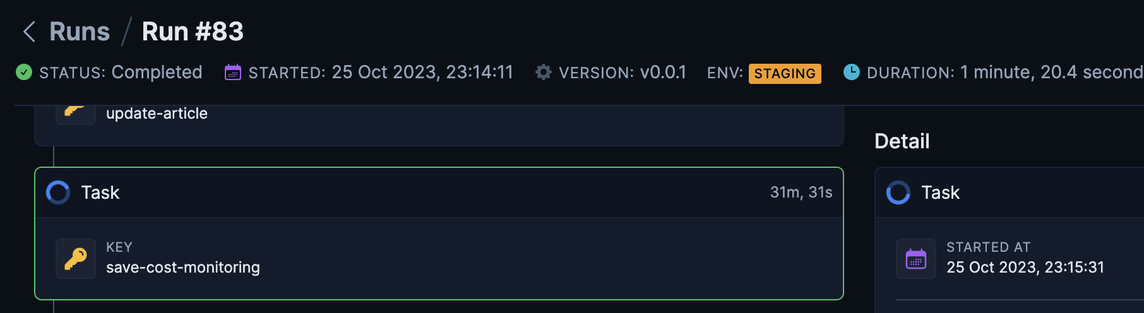1144x313 pixels.
Task: Click the Run #83 page title
Action: [193, 32]
